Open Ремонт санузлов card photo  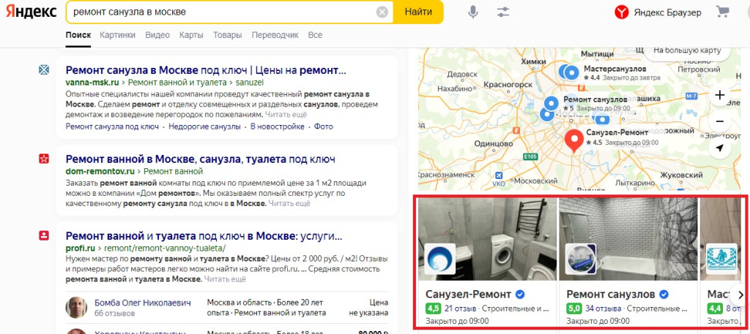628,239
